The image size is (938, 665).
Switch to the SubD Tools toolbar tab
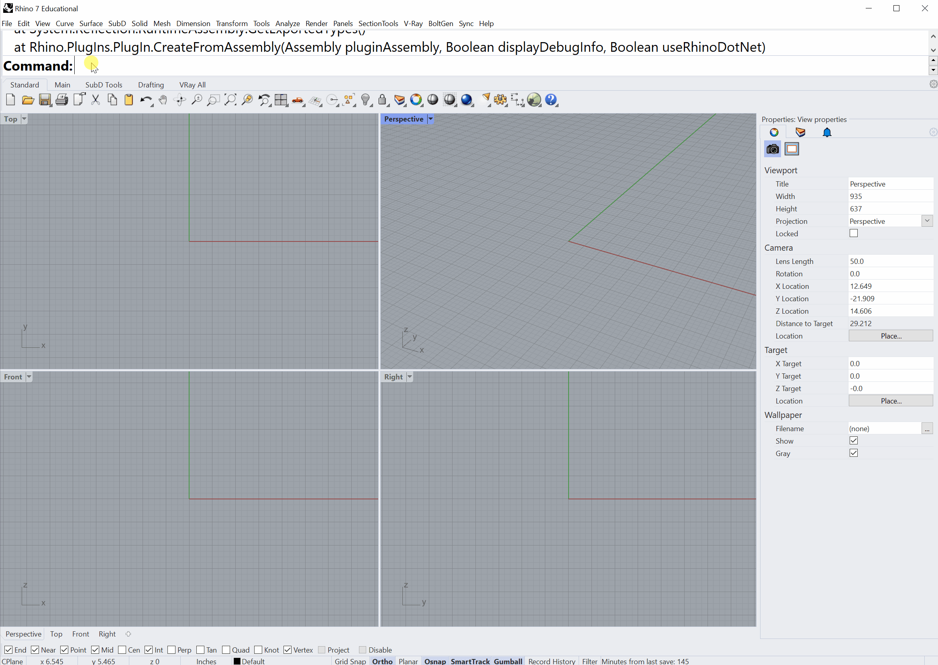click(104, 85)
